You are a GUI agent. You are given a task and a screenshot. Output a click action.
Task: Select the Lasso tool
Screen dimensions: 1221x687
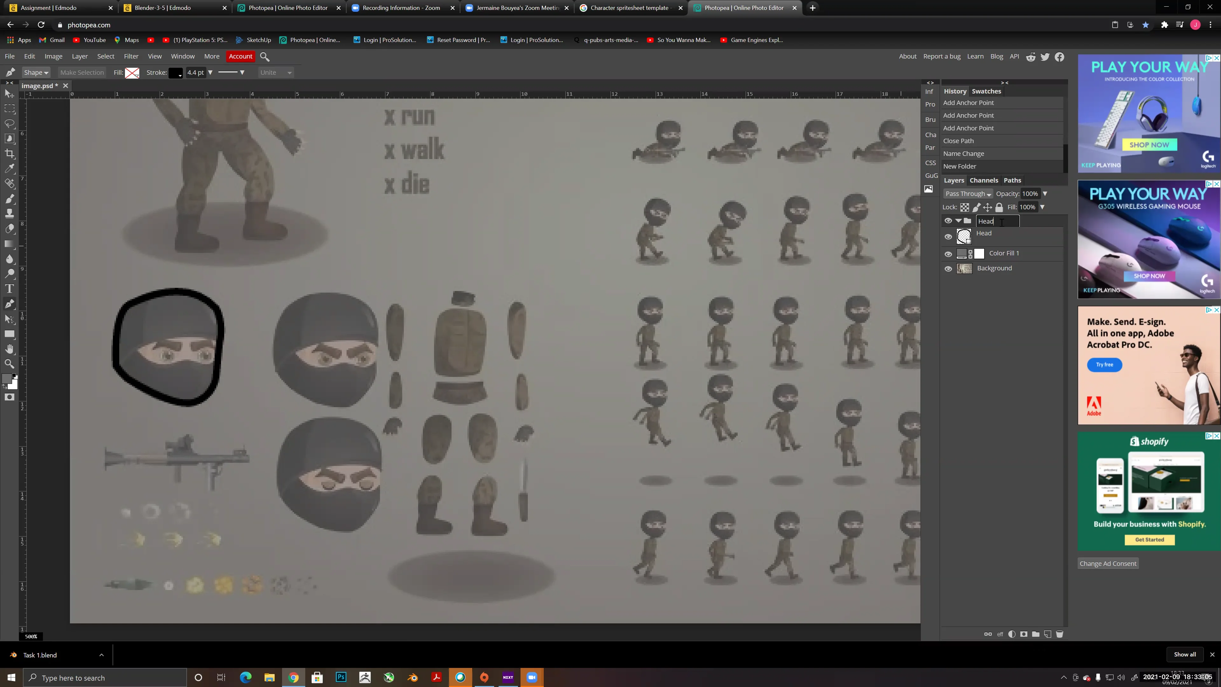tap(10, 123)
